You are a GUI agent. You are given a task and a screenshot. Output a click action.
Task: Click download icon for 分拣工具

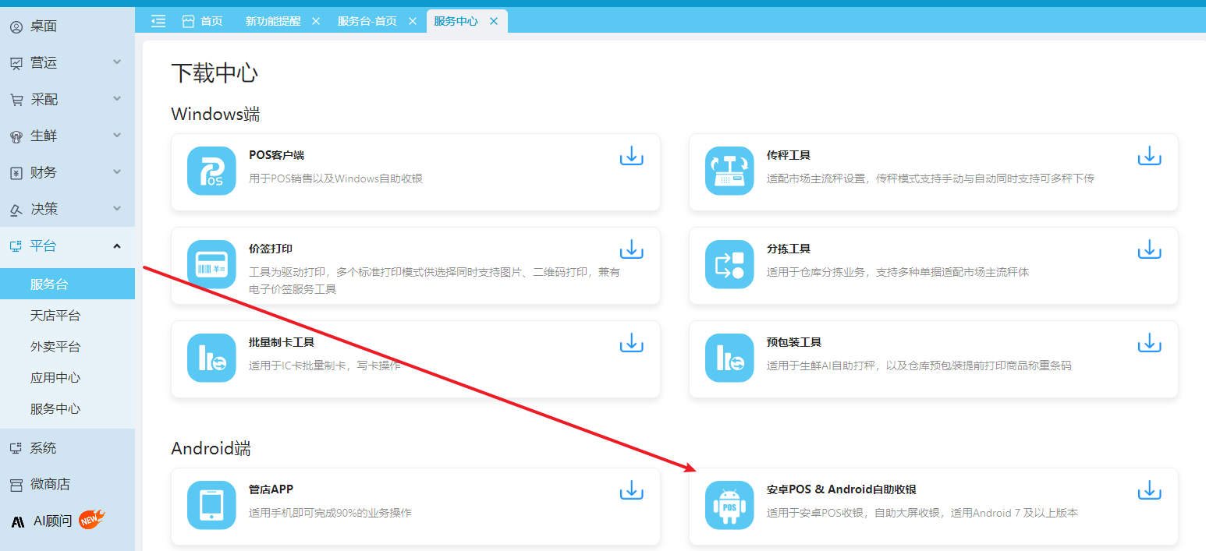pyautogui.click(x=1149, y=249)
